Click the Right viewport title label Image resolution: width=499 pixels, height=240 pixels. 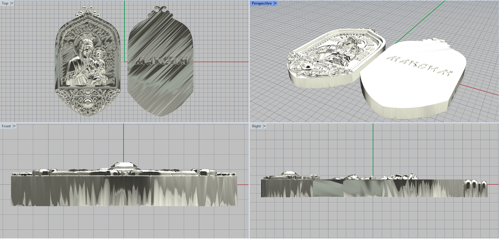tap(256, 126)
